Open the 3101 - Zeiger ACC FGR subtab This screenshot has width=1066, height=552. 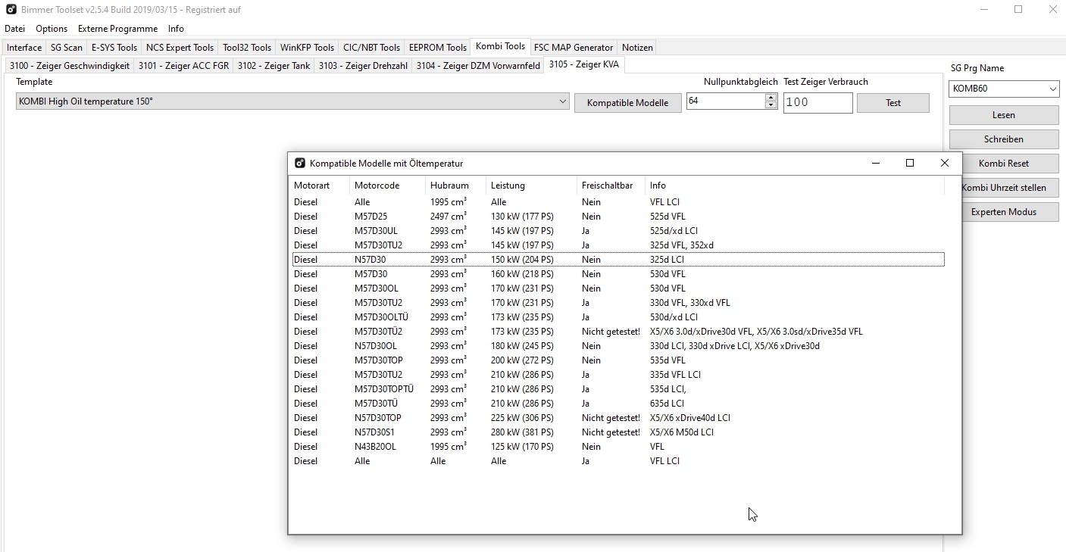coord(183,66)
